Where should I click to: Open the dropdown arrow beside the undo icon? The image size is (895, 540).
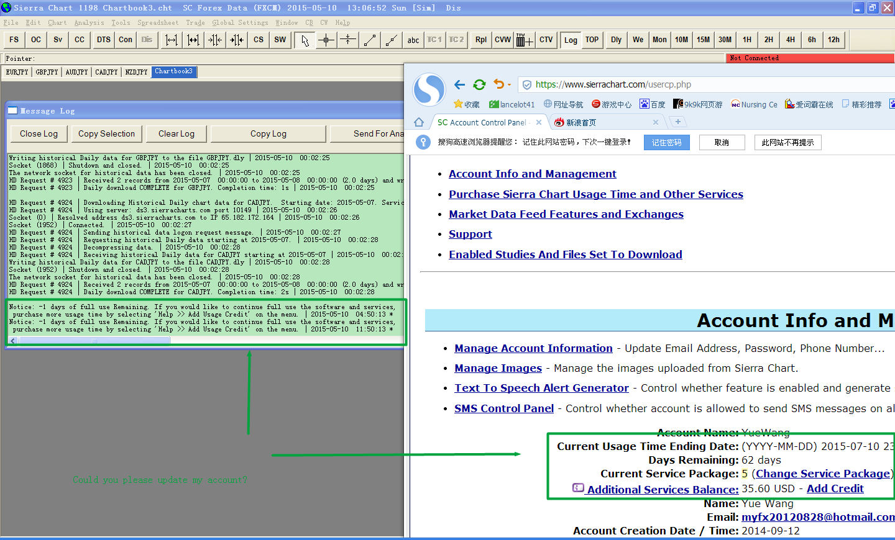click(x=509, y=85)
